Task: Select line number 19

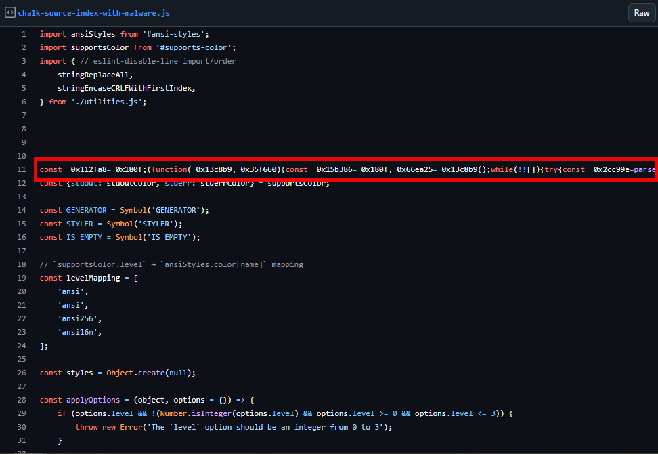Action: click(x=22, y=278)
